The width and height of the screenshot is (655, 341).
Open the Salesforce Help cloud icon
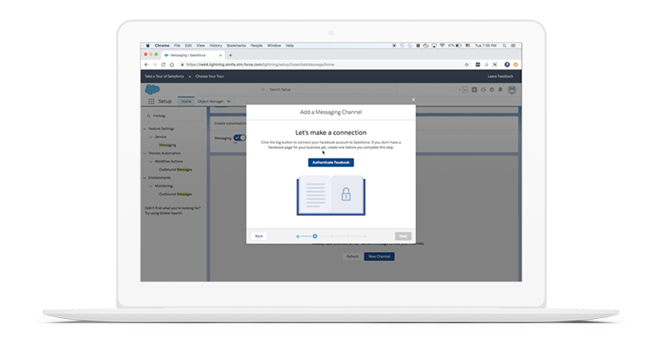click(483, 90)
